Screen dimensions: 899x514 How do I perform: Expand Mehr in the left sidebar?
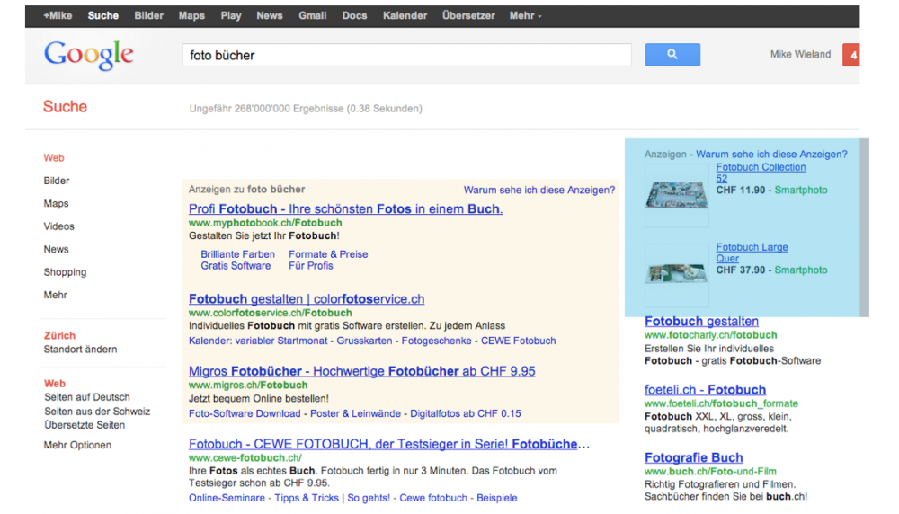pos(56,295)
